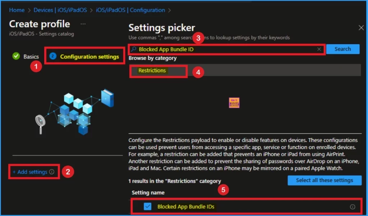
Task: Open iOS/iPadOS | Configuration breadcrumb
Action: coord(130,10)
